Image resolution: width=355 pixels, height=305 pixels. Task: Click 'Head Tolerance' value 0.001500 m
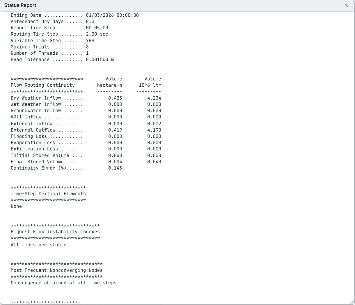[100, 60]
